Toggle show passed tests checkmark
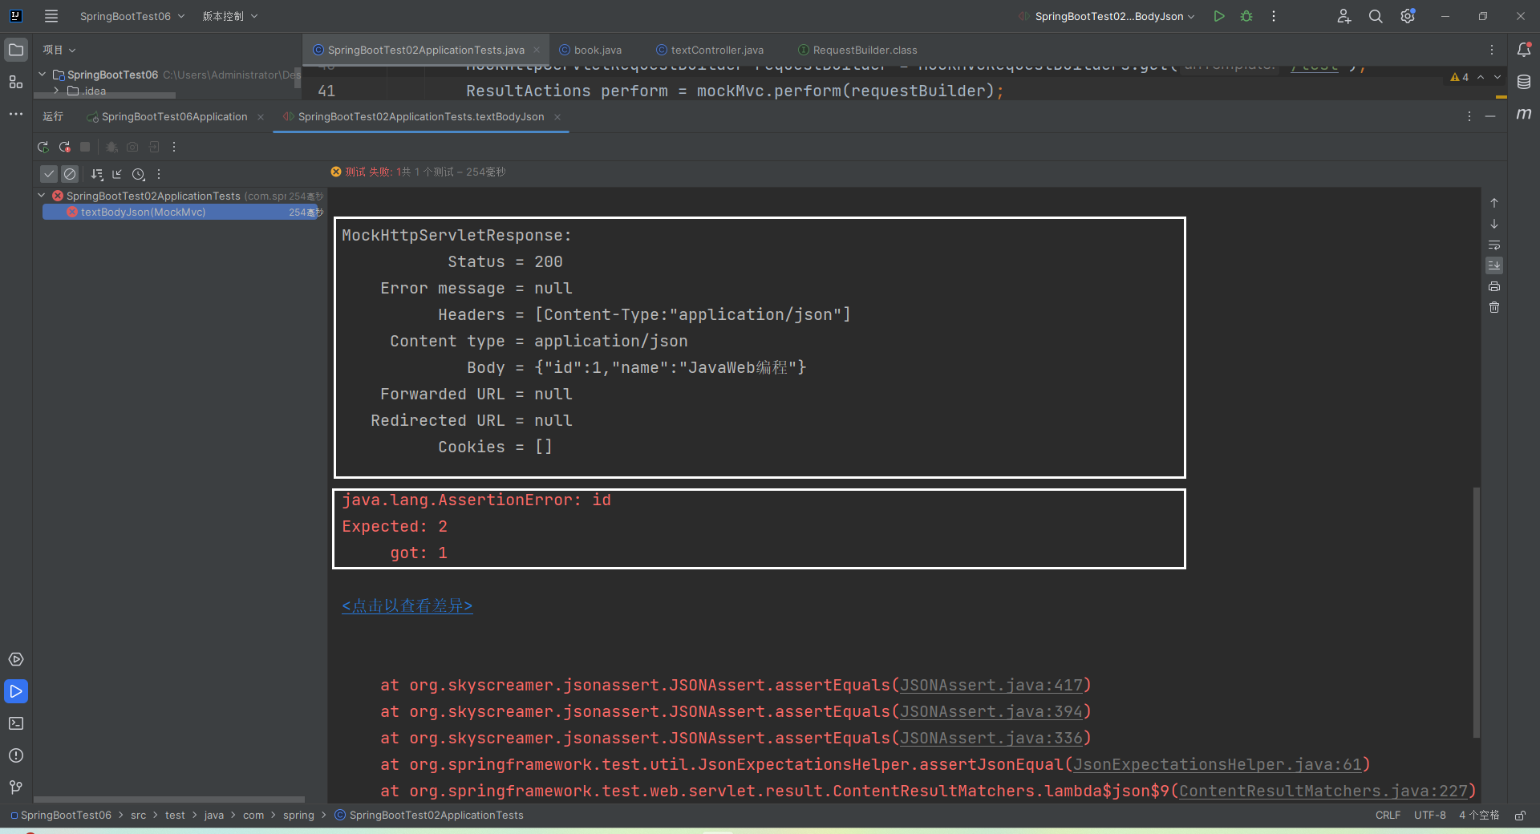Viewport: 1540px width, 834px height. 49,174
